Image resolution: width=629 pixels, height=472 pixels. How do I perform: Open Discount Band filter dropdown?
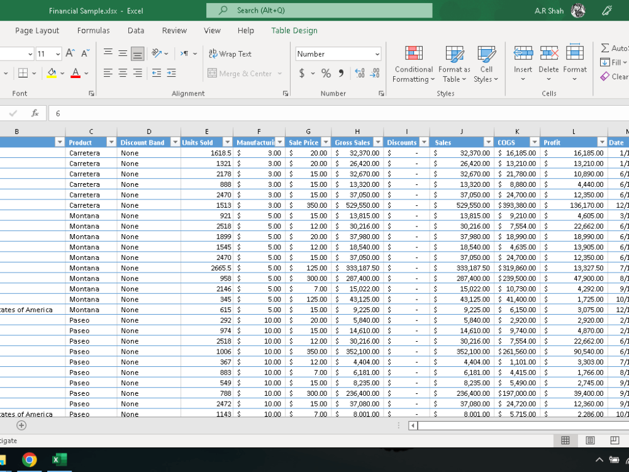[175, 142]
